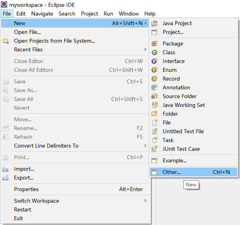The image size is (240, 225).
Task: Click the Alt+Shift+N shortcut text
Action: [127, 23]
